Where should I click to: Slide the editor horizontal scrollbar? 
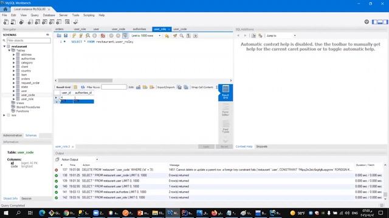tap(85, 81)
